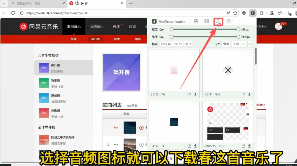Viewport: 297px width, 166px height.
Task: Select 原创榜 in the chart list
Action: 64,98
